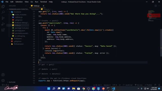Viewport: 162px width, 91px height.
Task: Open the Manage gear icon
Action: [3, 80]
